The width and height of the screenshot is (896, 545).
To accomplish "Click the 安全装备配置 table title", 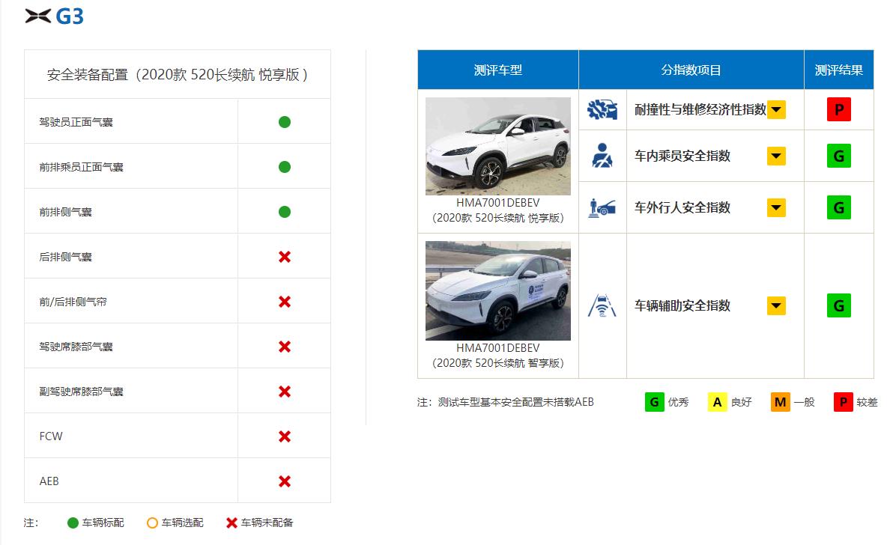I will (x=178, y=75).
